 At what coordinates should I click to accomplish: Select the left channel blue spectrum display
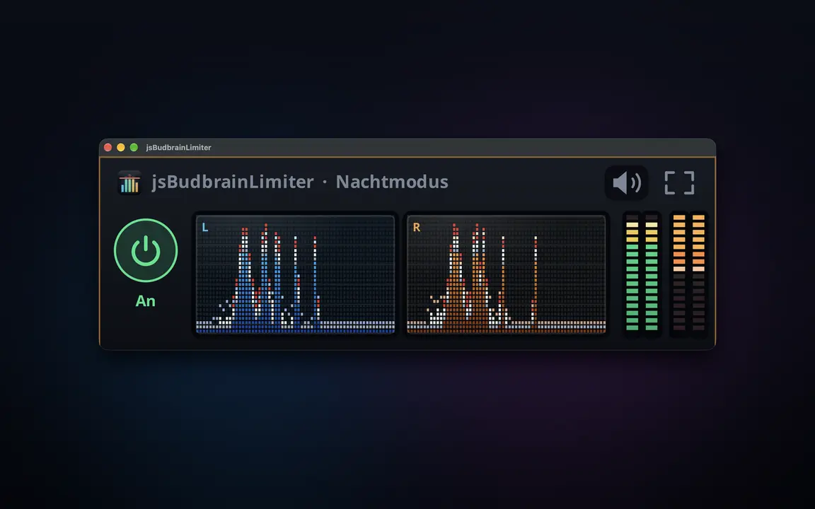coord(295,274)
